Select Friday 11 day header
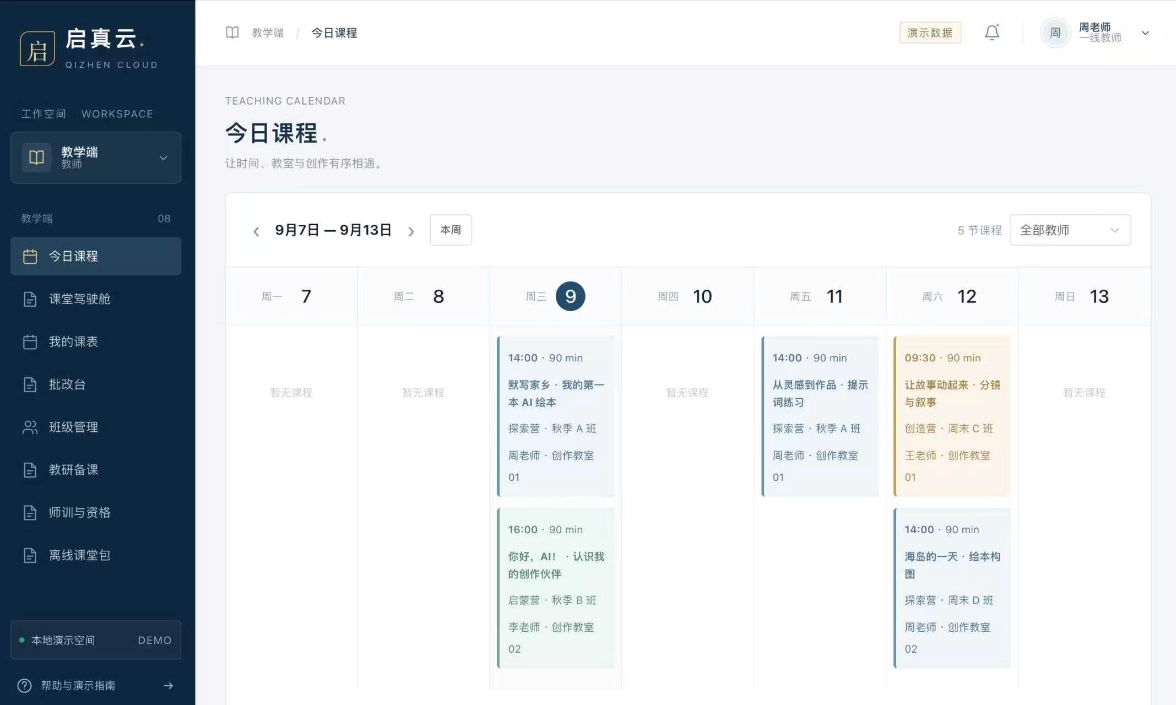Screen dimensions: 1176x705 pyautogui.click(x=820, y=296)
